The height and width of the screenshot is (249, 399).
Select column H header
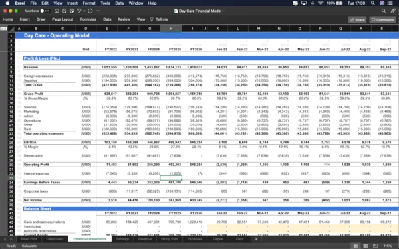pyautogui.click(x=171, y=29)
